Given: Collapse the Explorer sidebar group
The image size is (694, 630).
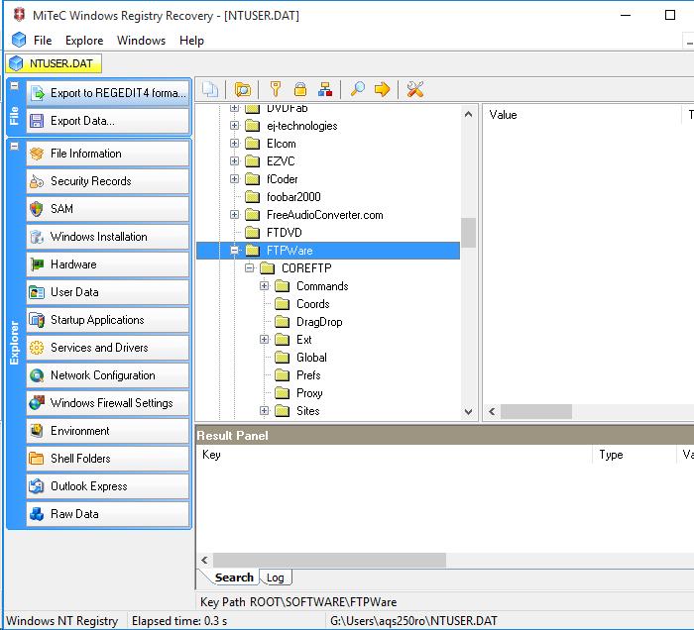Looking at the screenshot, I should coord(14,146).
